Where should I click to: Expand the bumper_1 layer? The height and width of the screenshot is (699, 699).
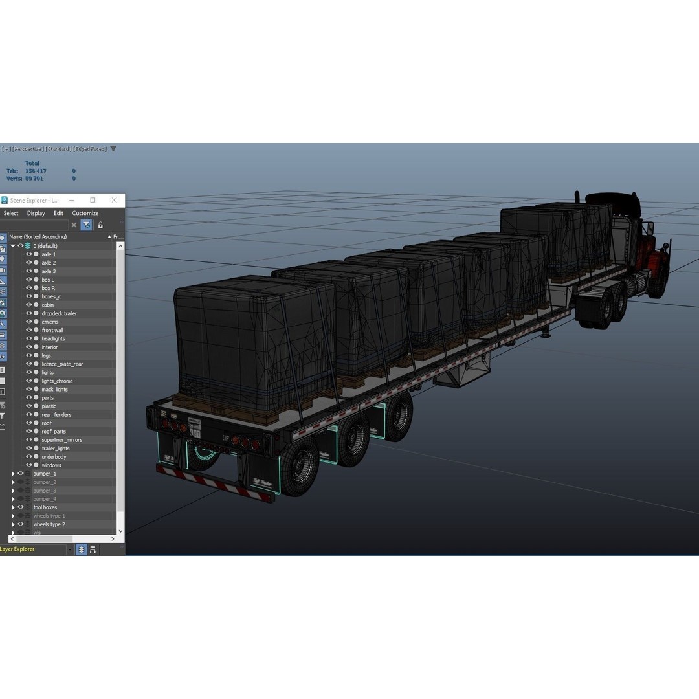[x=12, y=473]
